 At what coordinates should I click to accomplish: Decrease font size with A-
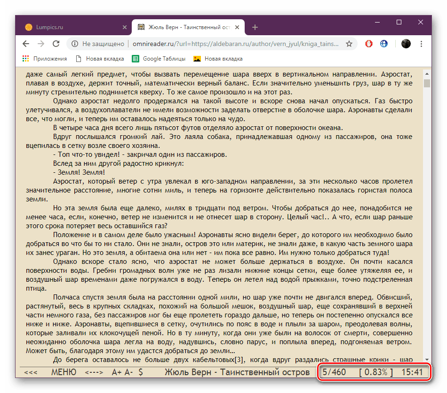click(x=128, y=372)
